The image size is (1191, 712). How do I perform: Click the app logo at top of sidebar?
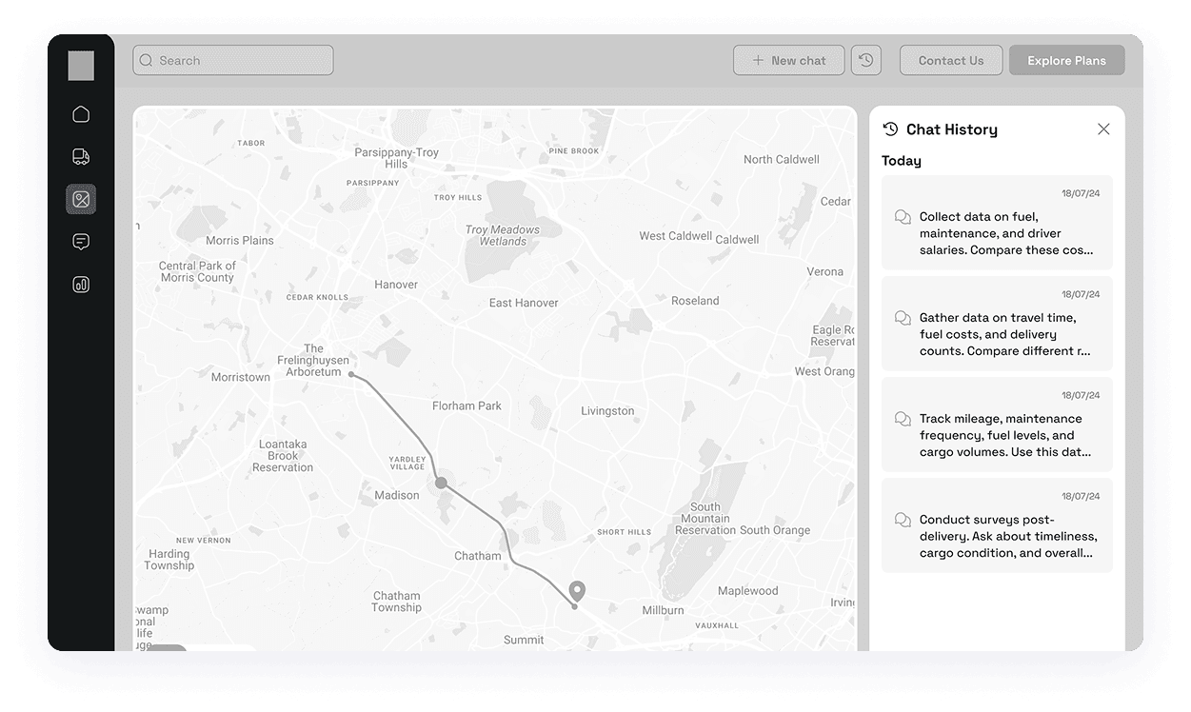click(81, 66)
